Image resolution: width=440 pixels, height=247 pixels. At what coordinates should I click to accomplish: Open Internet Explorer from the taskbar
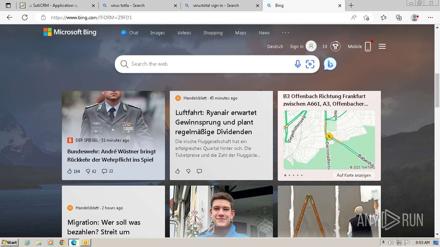(x=27, y=243)
